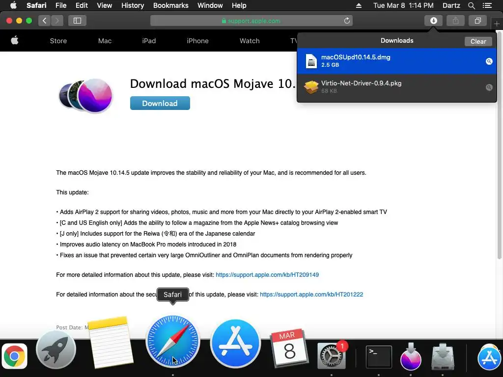Open the large App Store icon in the Dock
The height and width of the screenshot is (377, 503).
tap(235, 343)
